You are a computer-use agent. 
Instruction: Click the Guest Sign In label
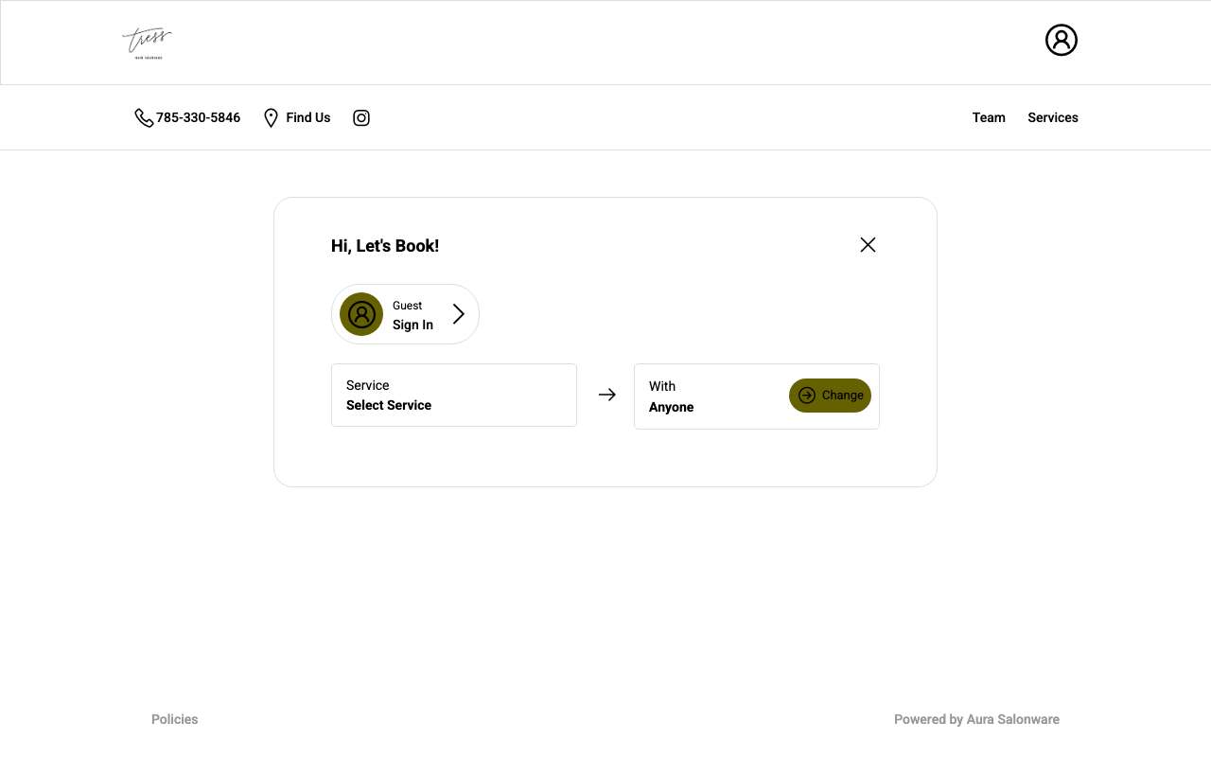412,315
